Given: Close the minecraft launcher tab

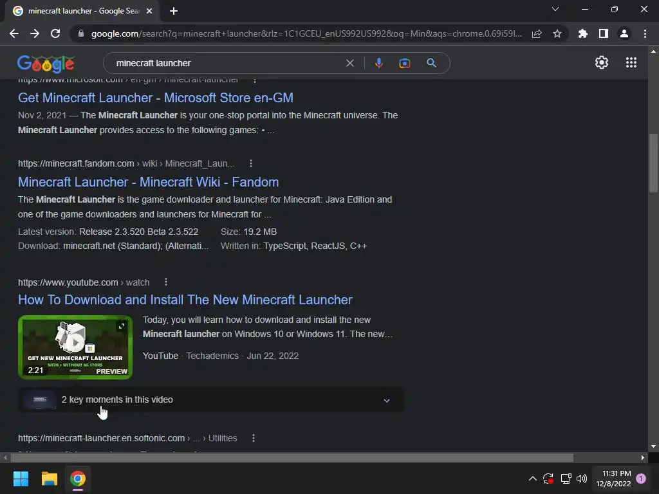Looking at the screenshot, I should tap(149, 11).
